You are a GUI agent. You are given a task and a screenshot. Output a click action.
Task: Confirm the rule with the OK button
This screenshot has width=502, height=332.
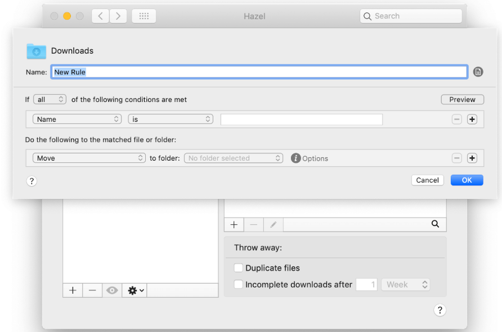(x=467, y=180)
